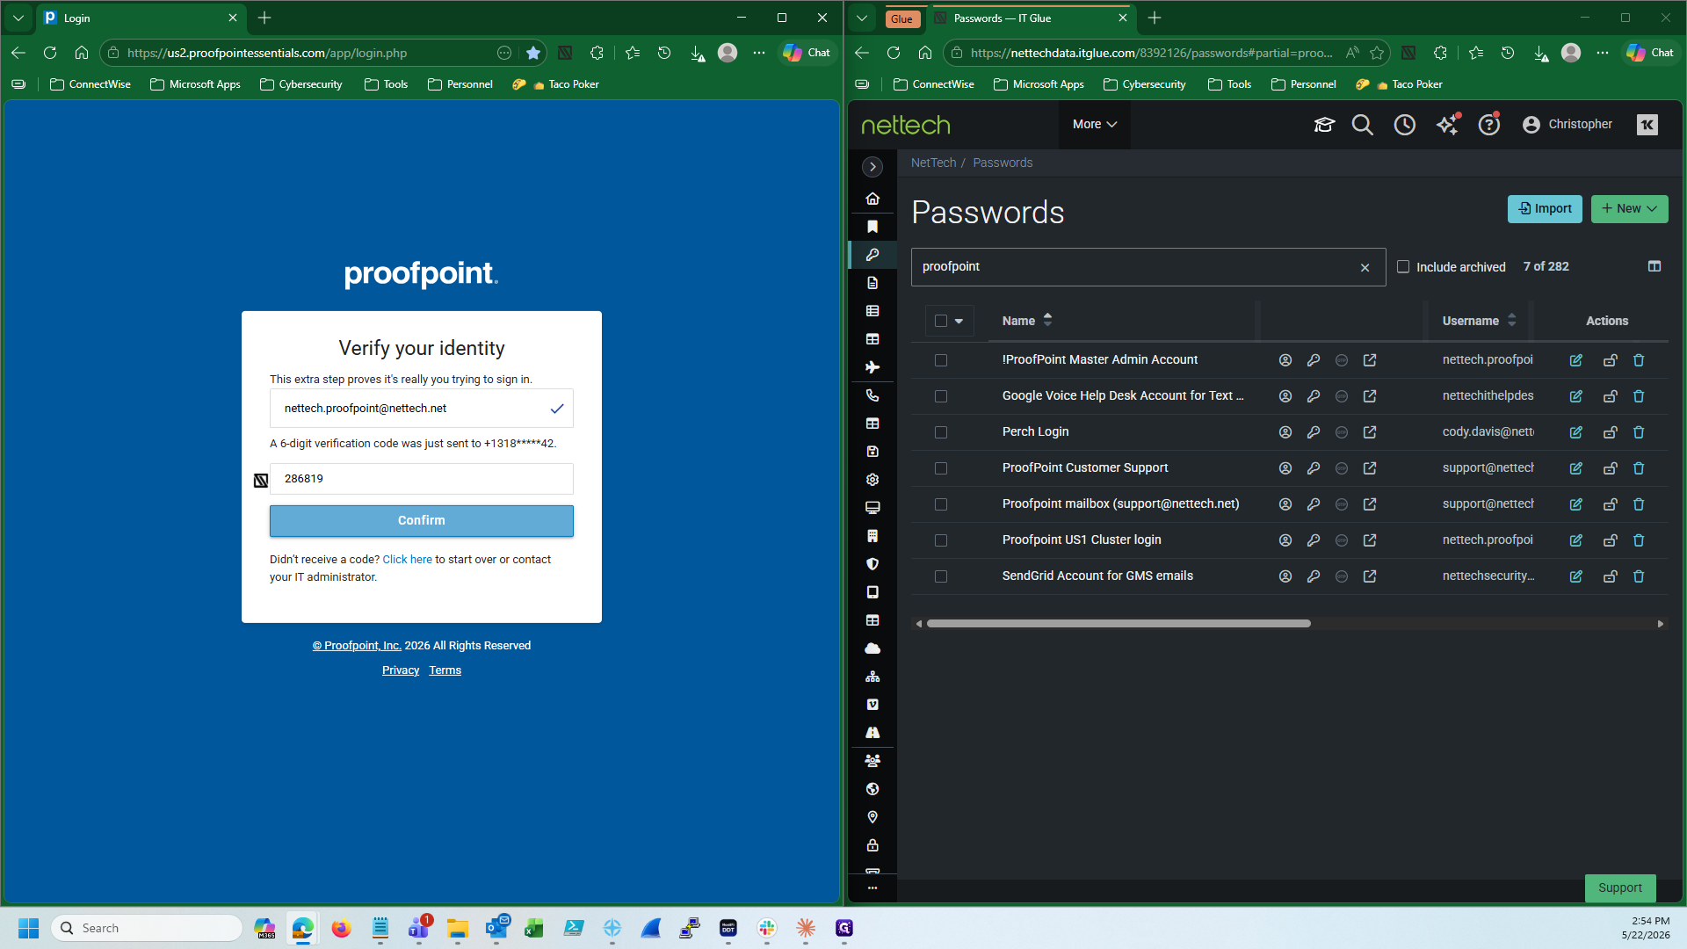This screenshot has width=1687, height=949.
Task: Select checkbox for Proofpoint mailbox row
Action: point(941,504)
